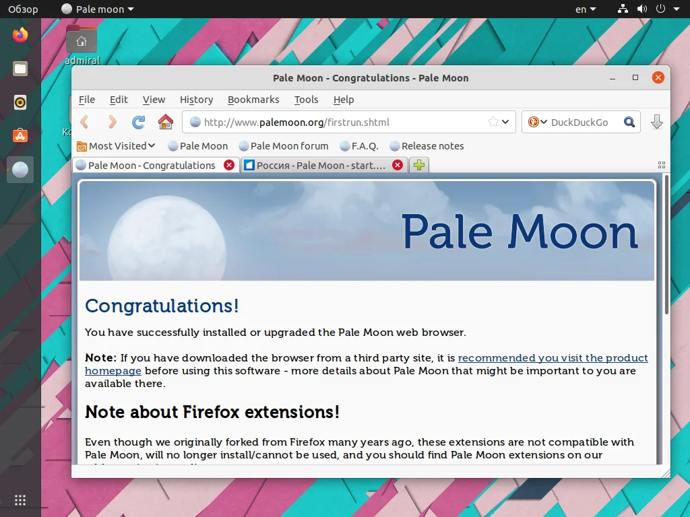The width and height of the screenshot is (690, 517).
Task: Go to the Home page icon
Action: [166, 122]
